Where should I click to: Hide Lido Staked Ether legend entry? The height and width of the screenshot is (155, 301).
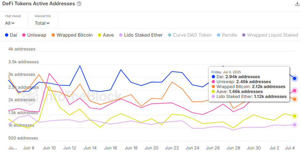pos(141,35)
